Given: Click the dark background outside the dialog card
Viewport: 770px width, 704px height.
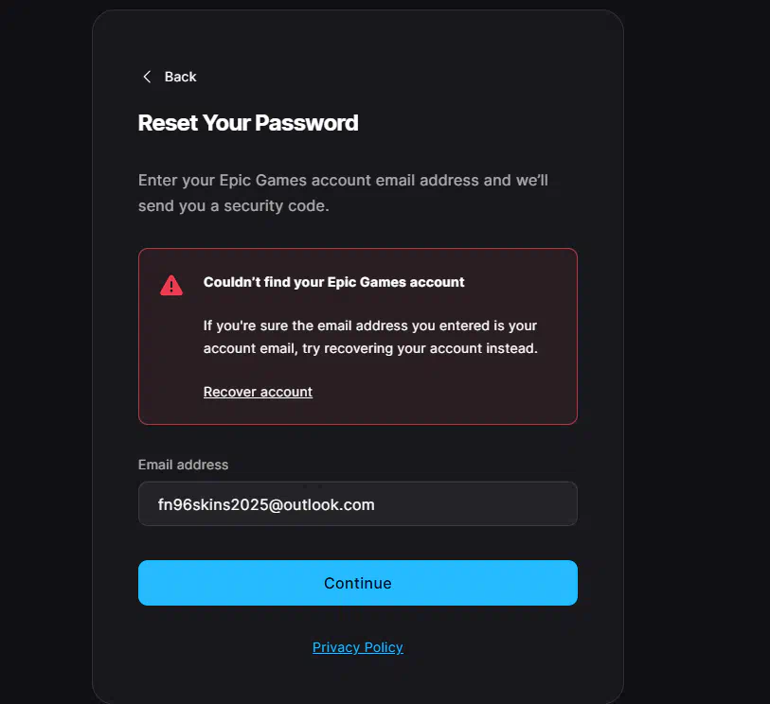Looking at the screenshot, I should coord(697,343).
